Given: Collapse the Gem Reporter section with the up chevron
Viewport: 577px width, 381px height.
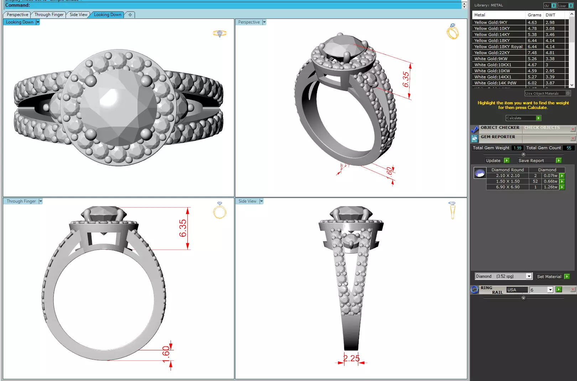Looking at the screenshot, I should coord(523,154).
